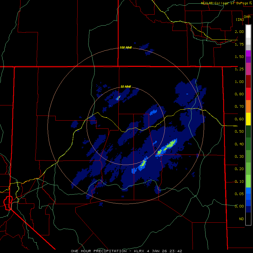The image size is (253, 253).
Task: Click the 1.75 legend value
Action: [239, 44]
